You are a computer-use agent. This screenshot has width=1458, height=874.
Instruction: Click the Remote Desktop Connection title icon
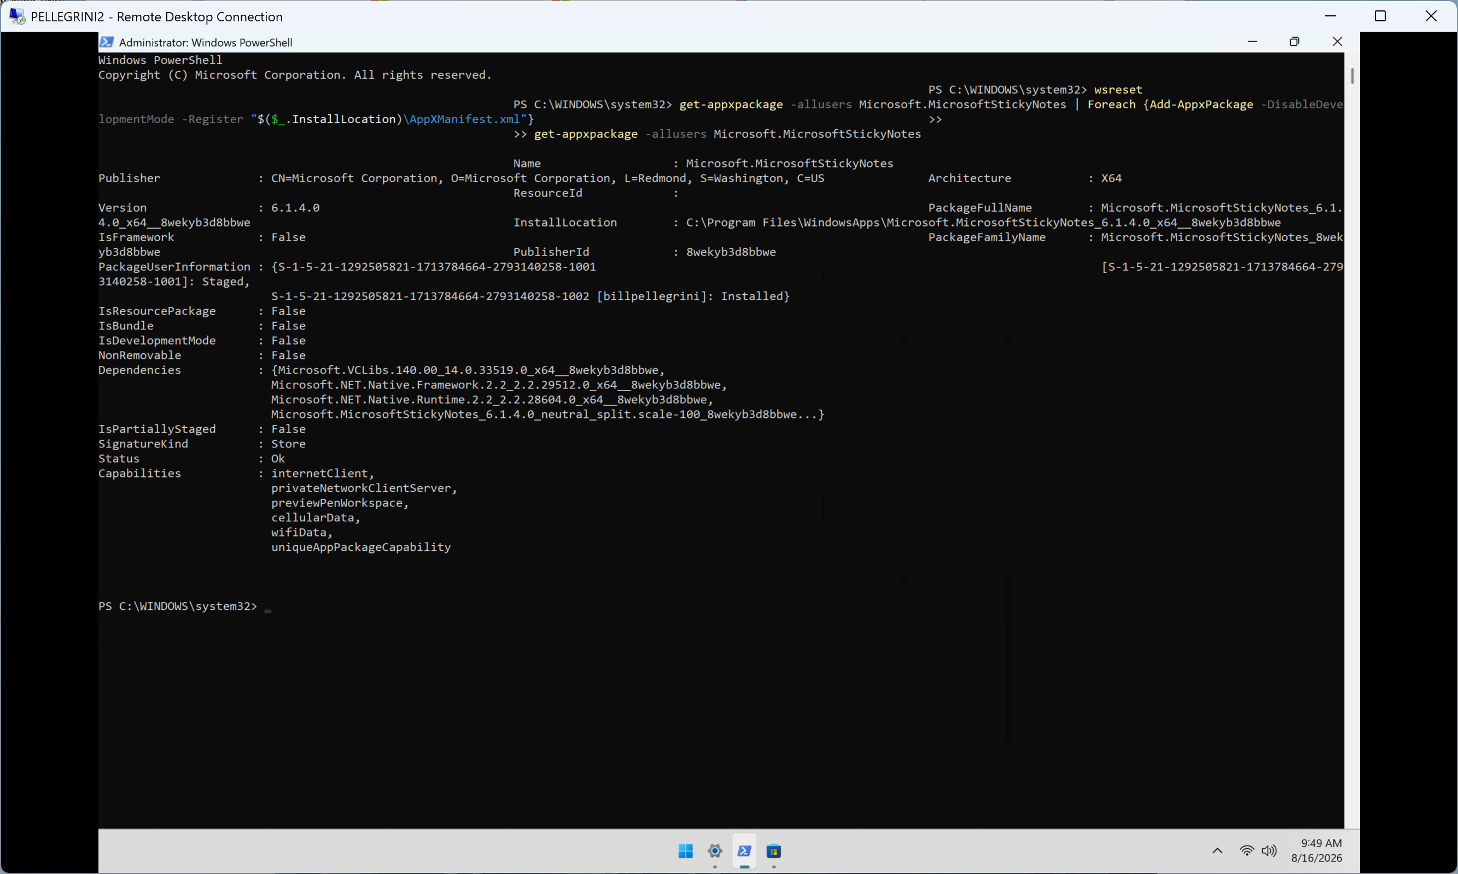coord(17,16)
